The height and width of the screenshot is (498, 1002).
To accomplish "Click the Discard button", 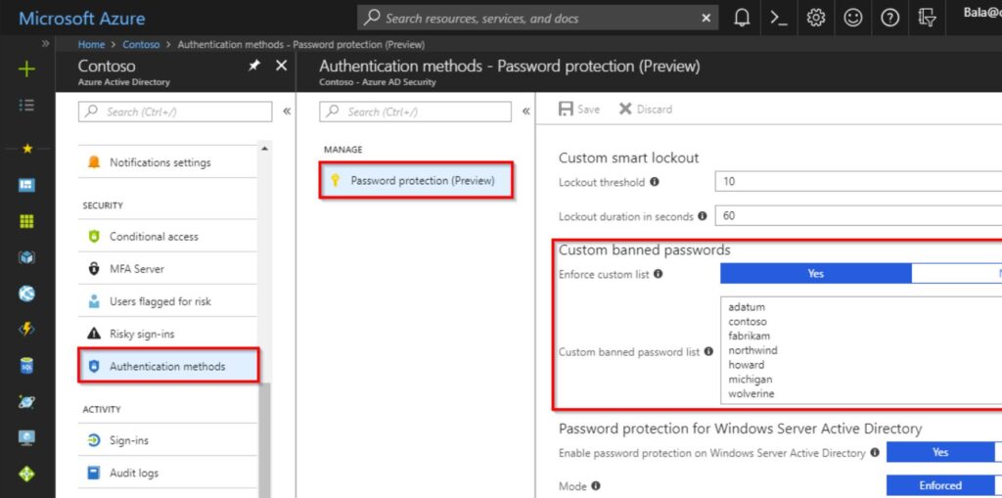I will click(646, 110).
